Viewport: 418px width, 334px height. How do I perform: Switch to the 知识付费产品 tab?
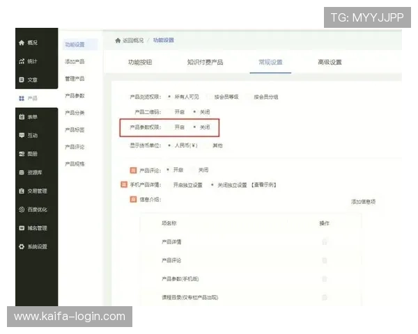pos(205,62)
